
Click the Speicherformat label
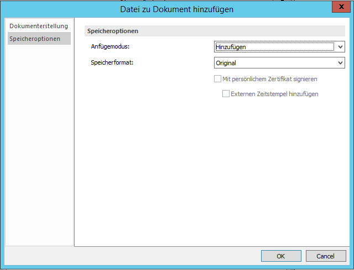(112, 62)
